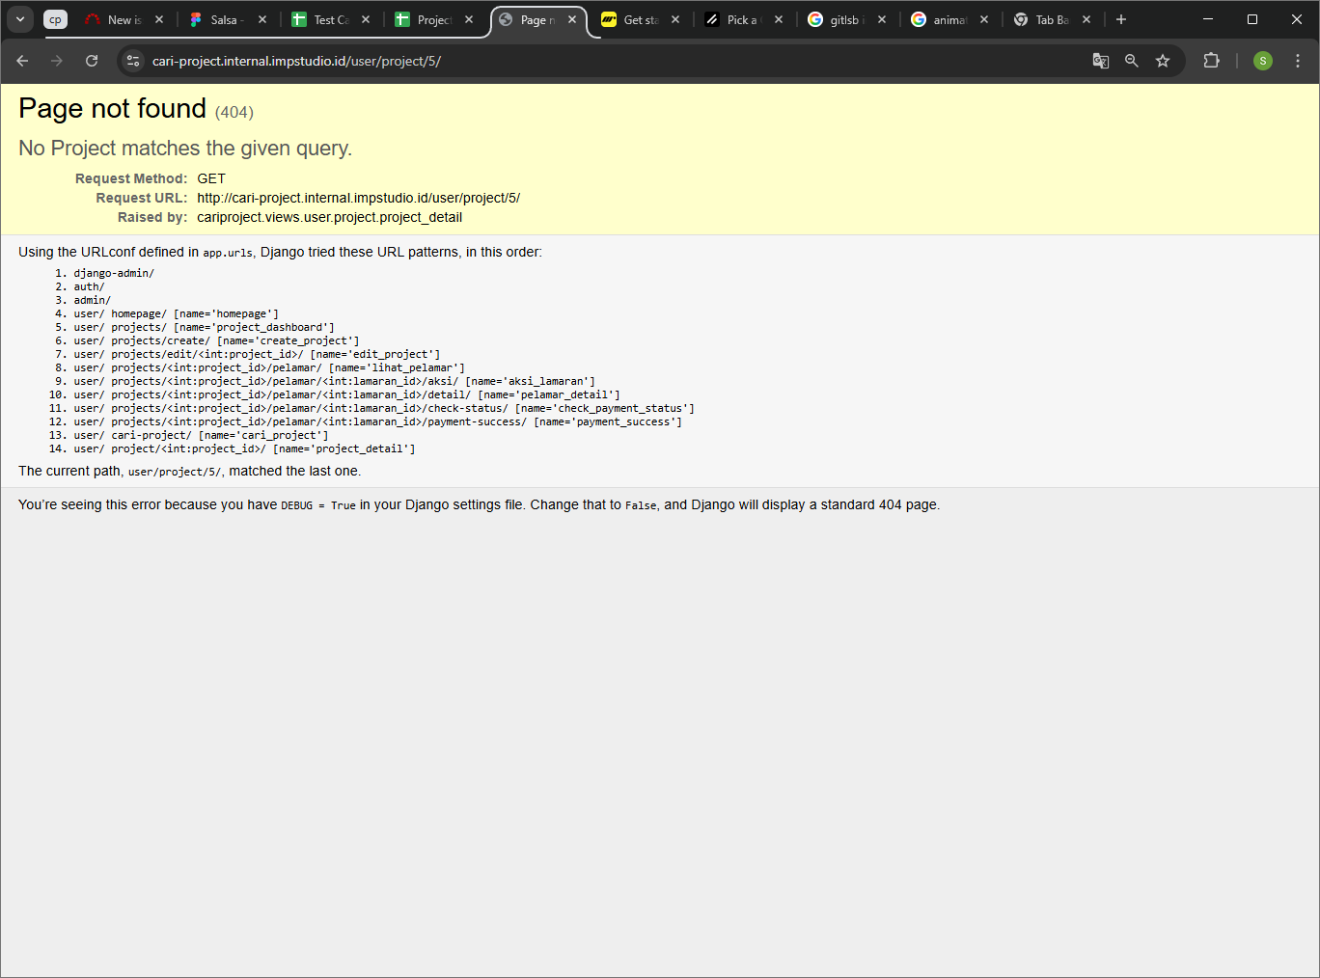Close the 'Page n' active tab
Viewport: 1320px width, 978px height.
[x=572, y=19]
